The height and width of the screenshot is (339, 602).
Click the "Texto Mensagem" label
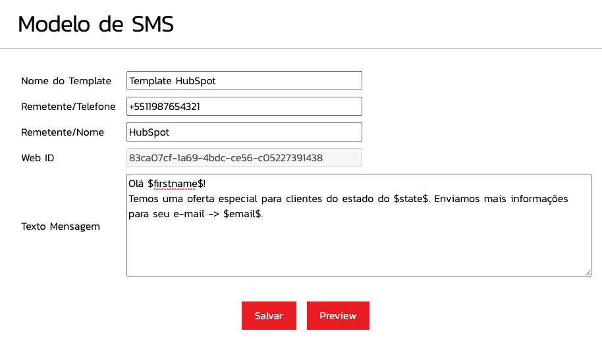[x=61, y=226]
